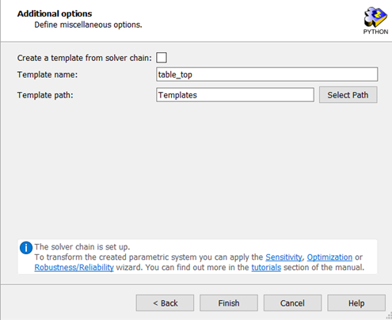The height and width of the screenshot is (320, 392).
Task: Click 'The solver chain is set up.' text
Action: coord(82,247)
